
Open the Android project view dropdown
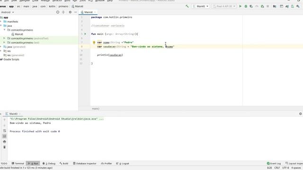(x=8, y=12)
